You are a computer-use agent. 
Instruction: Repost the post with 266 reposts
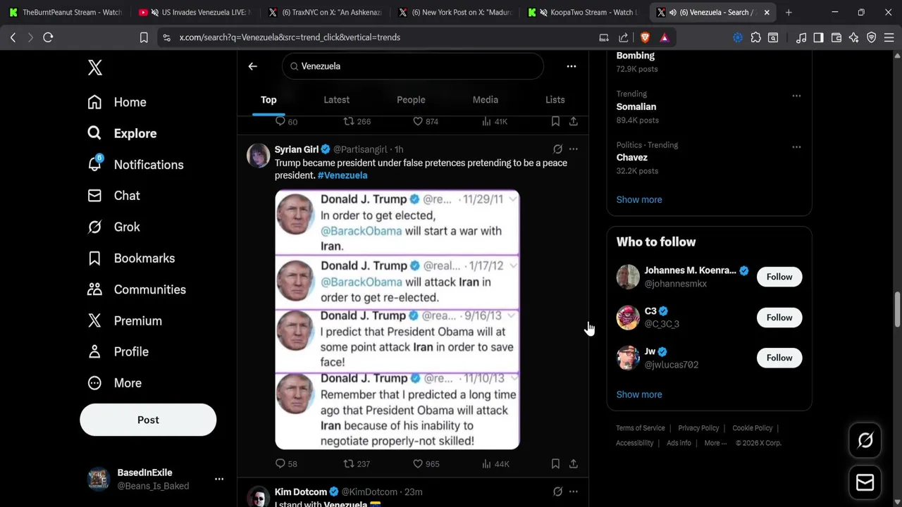pyautogui.click(x=357, y=121)
